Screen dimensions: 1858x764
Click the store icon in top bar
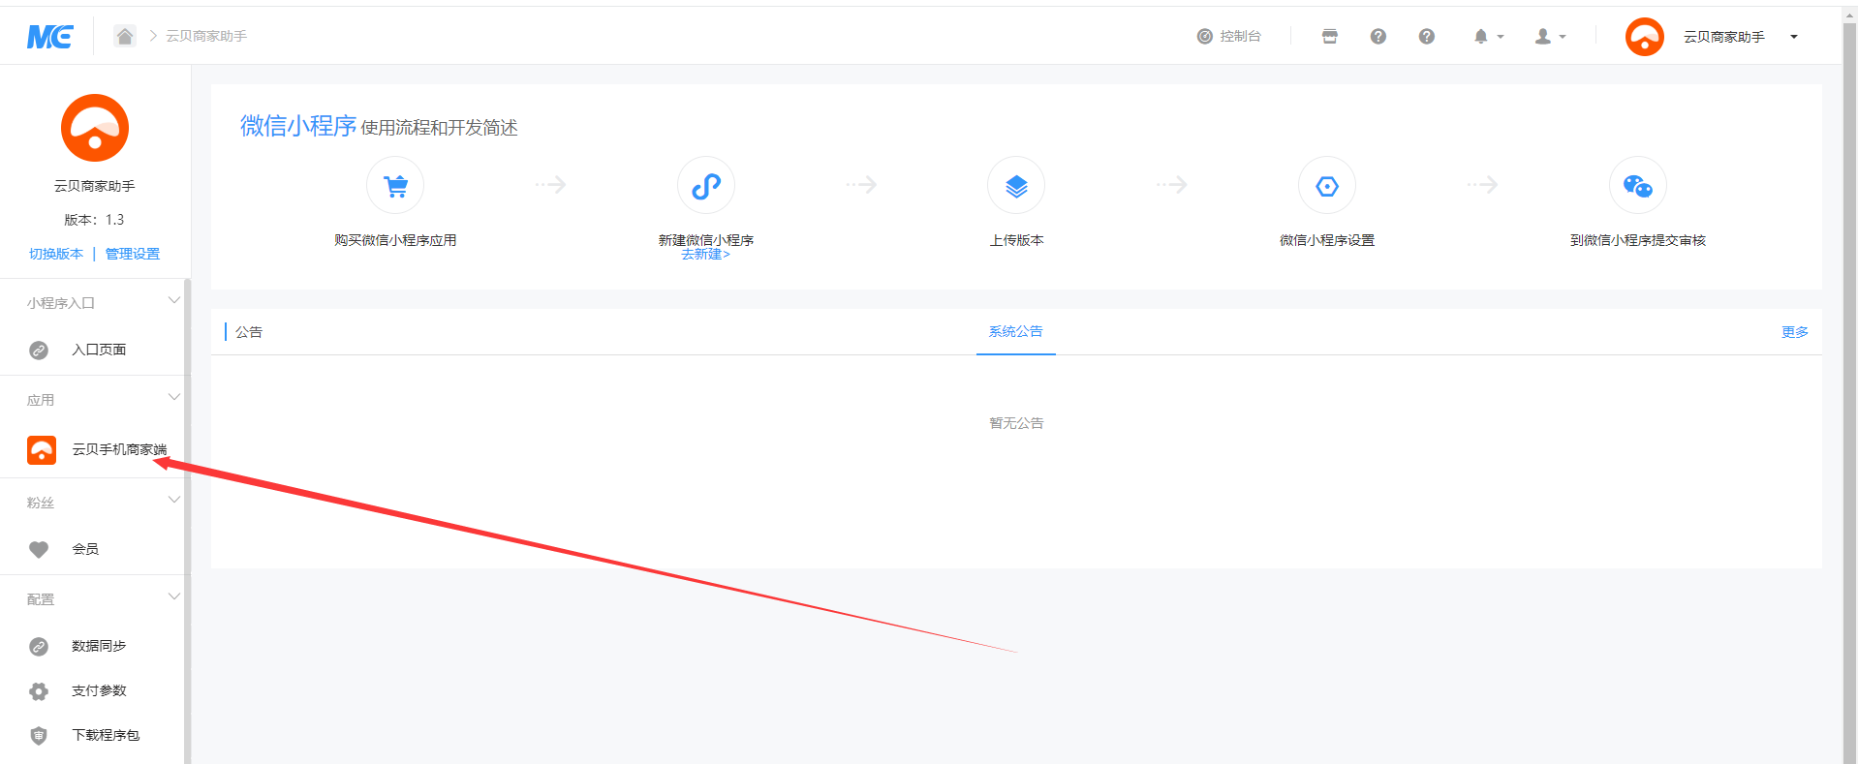tap(1330, 36)
